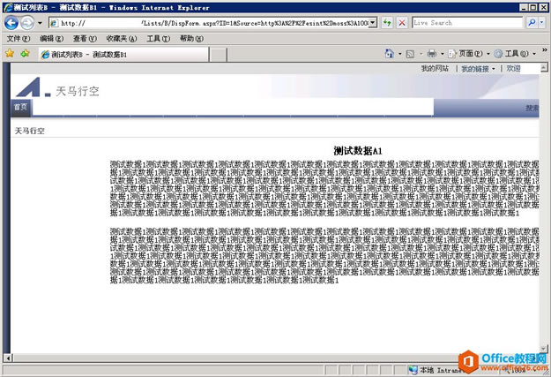
Task: Click the 搜索 link in navigation bar
Action: coord(532,108)
